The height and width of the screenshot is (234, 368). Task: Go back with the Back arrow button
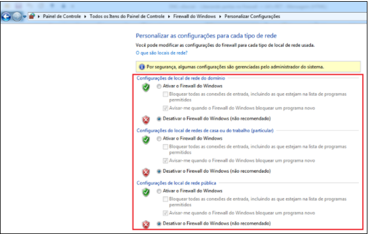click(6, 17)
